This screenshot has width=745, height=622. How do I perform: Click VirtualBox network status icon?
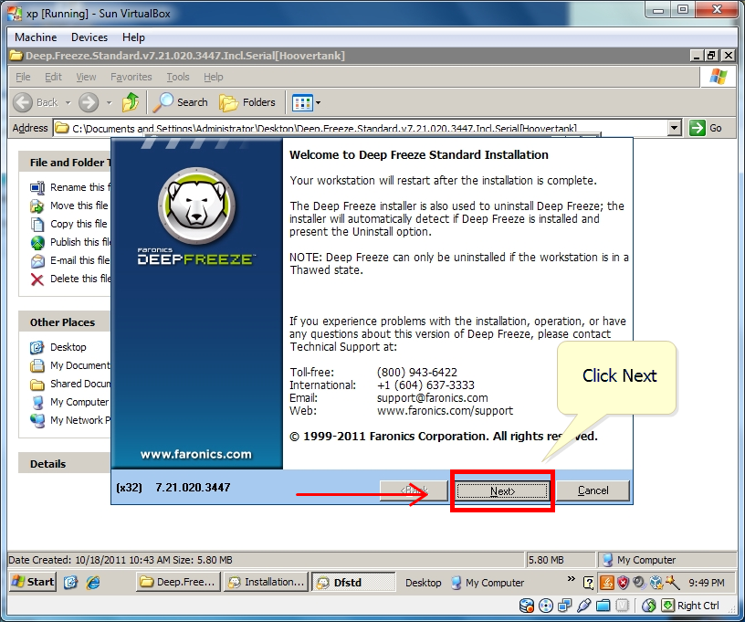tap(565, 606)
